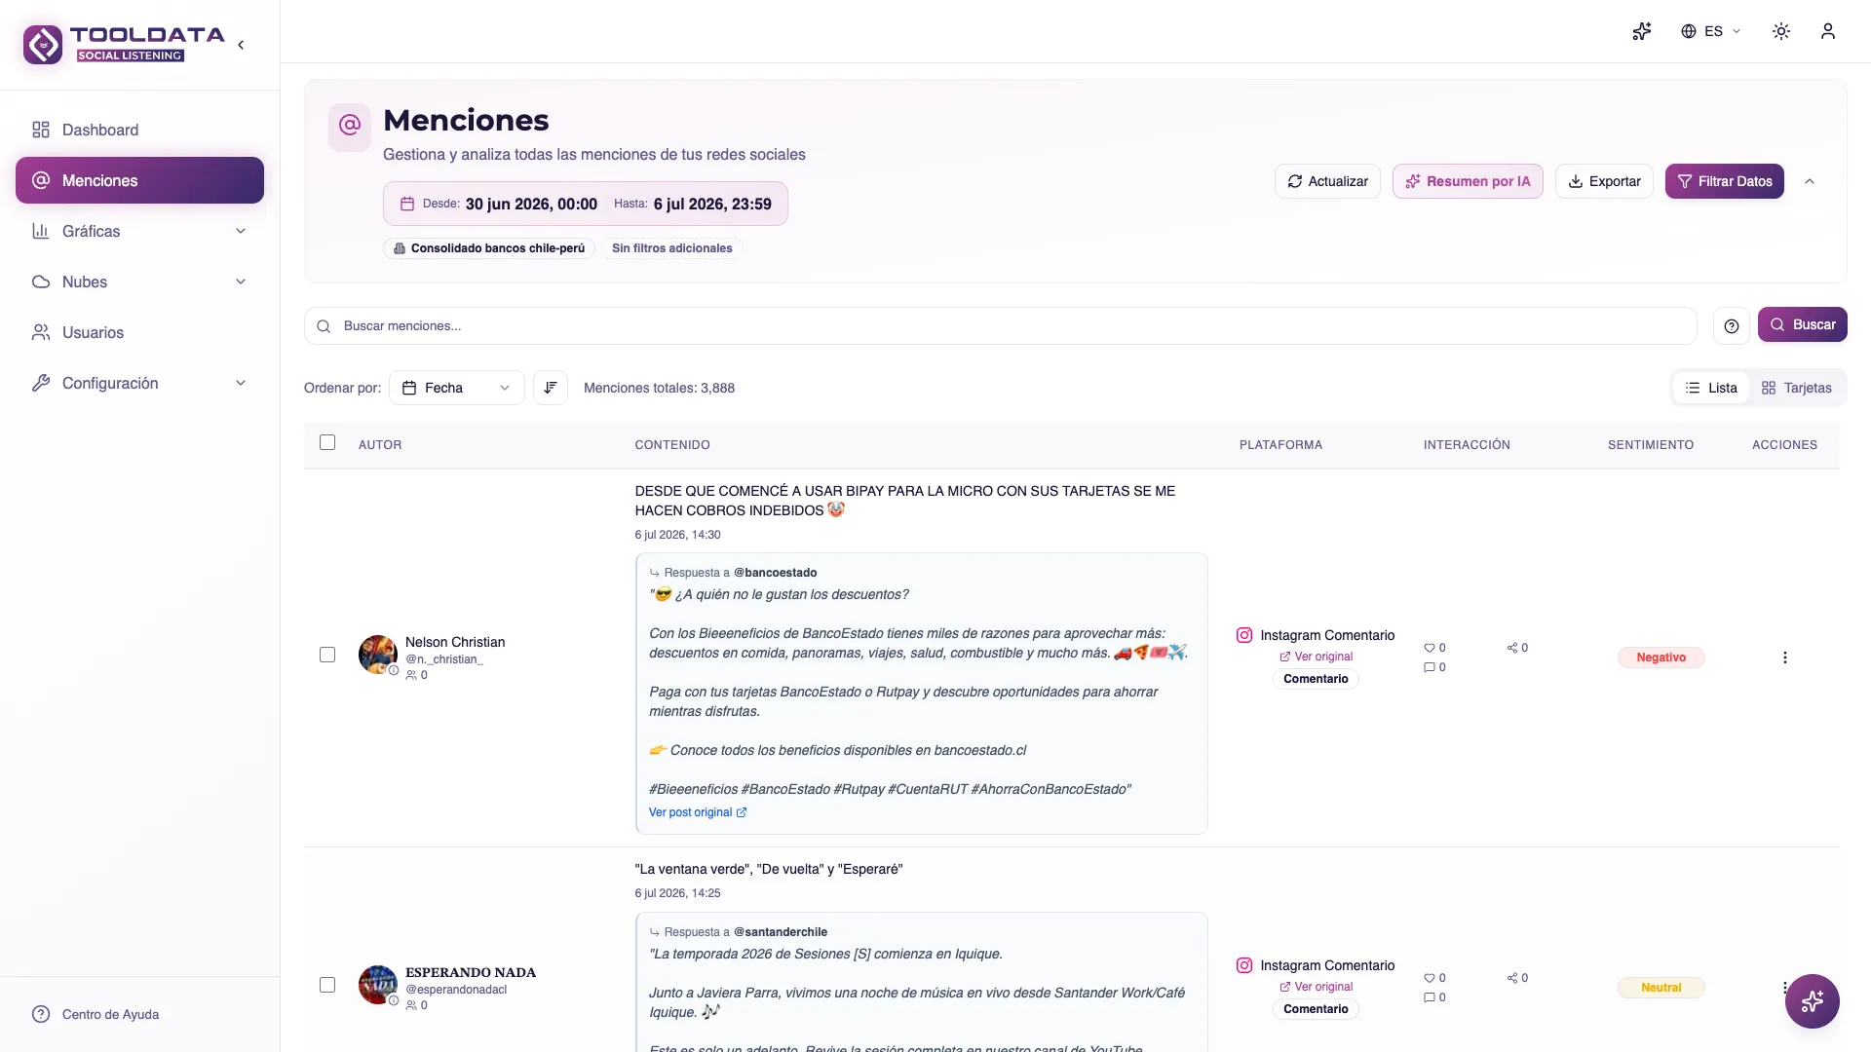Viewport: 1871px width, 1052px height.
Task: Click the Comentario tag in Nelson Christian's row
Action: 1316,679
